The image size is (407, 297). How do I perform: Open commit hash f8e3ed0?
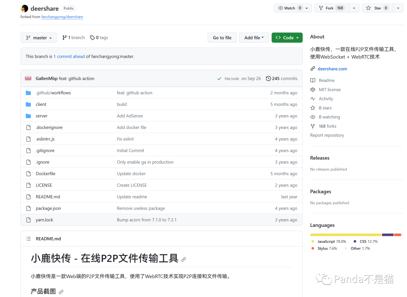[x=231, y=79]
